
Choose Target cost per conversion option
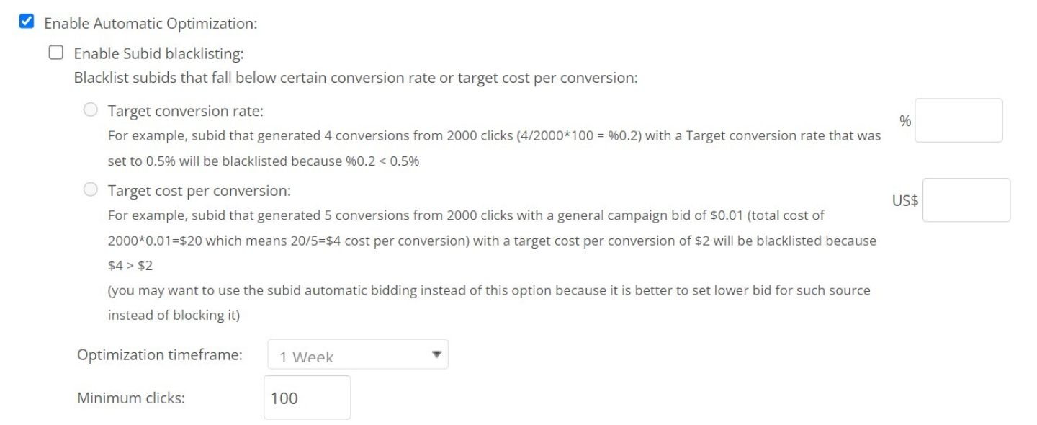[x=91, y=189]
